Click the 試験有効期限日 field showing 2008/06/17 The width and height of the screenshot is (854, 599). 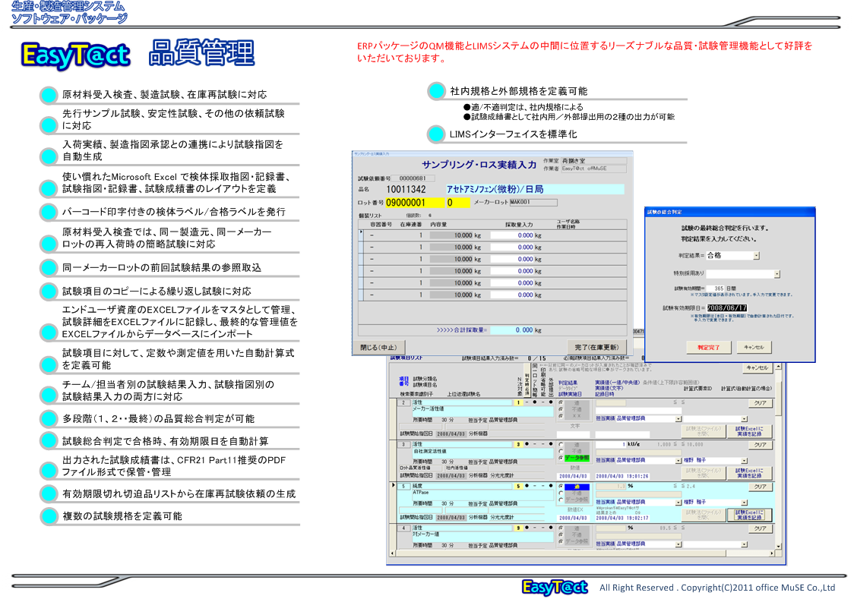(726, 308)
